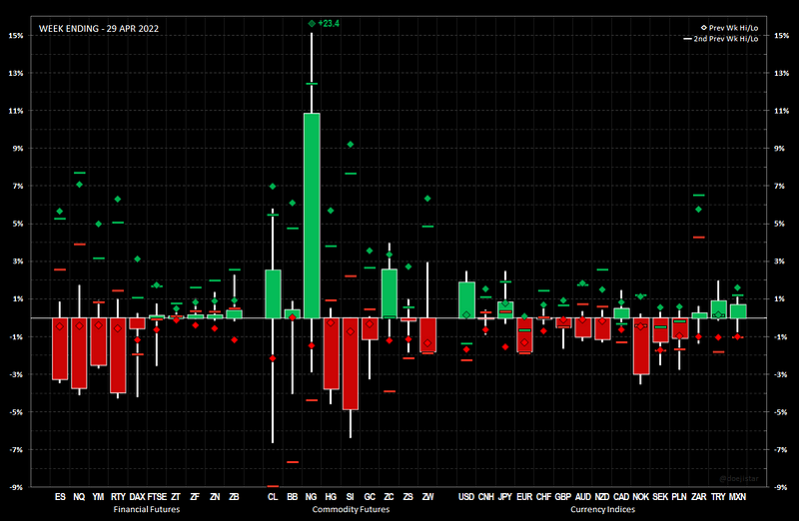The height and width of the screenshot is (521, 799).
Task: Click the 15% label on left axis
Action: 15,35
